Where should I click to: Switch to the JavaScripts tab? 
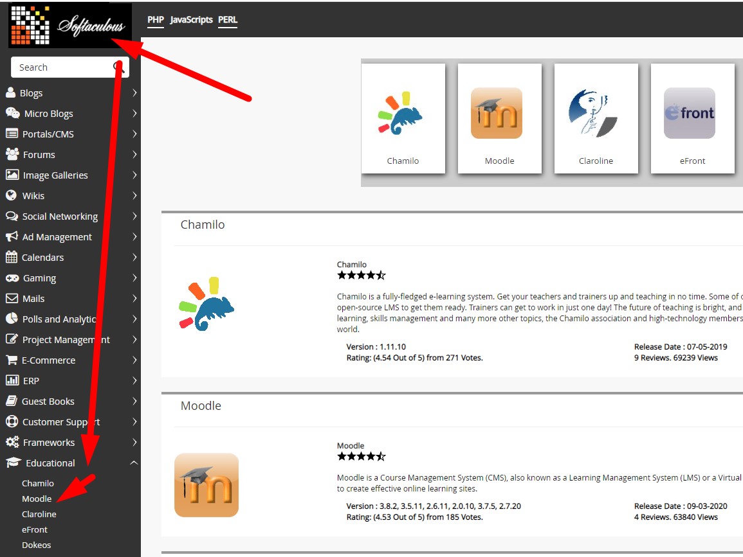[192, 20]
